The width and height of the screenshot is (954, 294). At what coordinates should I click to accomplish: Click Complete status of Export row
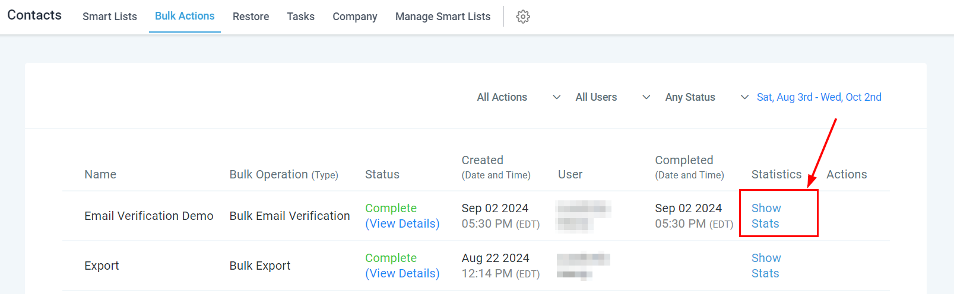click(x=391, y=258)
